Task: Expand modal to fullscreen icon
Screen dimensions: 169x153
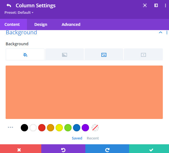Action: click(x=145, y=5)
